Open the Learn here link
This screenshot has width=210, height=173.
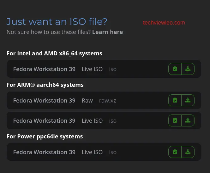(108, 32)
